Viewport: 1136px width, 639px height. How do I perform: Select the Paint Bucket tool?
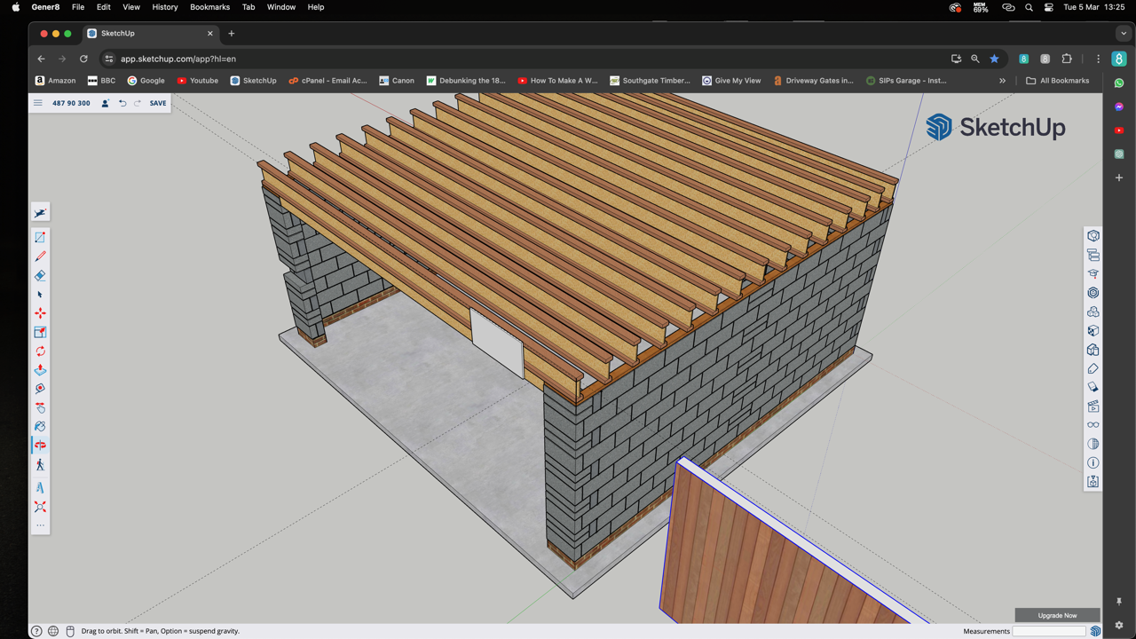(40, 427)
